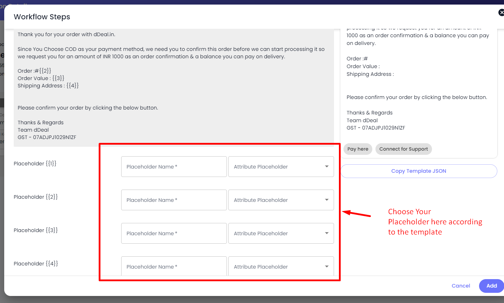Close the Workflow Steps dialog
This screenshot has height=303, width=504.
[501, 13]
